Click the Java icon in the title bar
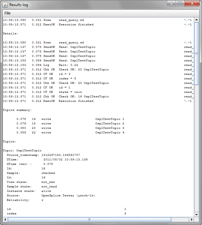 click(5, 5)
